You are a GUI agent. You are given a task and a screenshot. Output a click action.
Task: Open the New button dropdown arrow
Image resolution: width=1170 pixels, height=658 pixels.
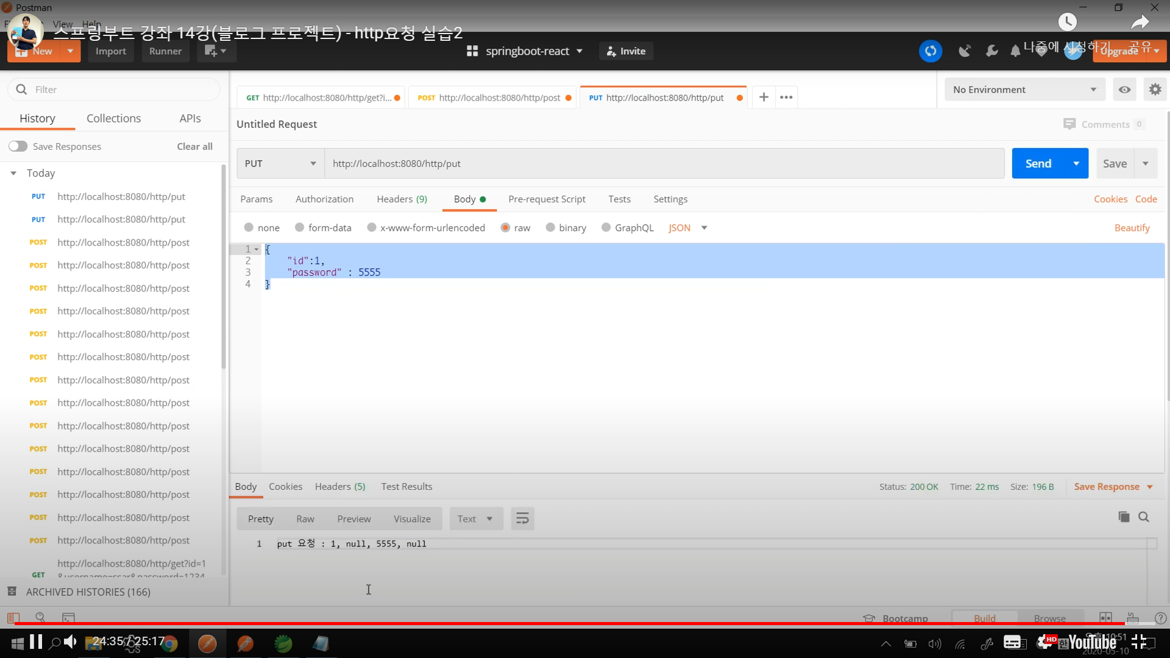[71, 51]
